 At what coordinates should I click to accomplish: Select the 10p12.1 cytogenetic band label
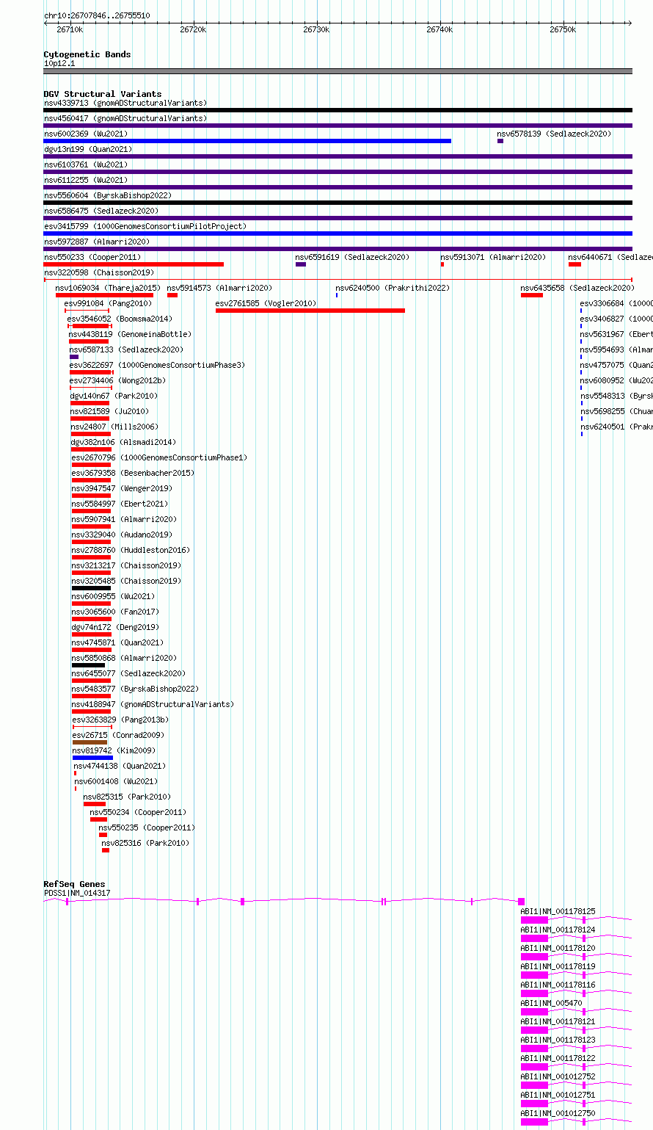(59, 63)
